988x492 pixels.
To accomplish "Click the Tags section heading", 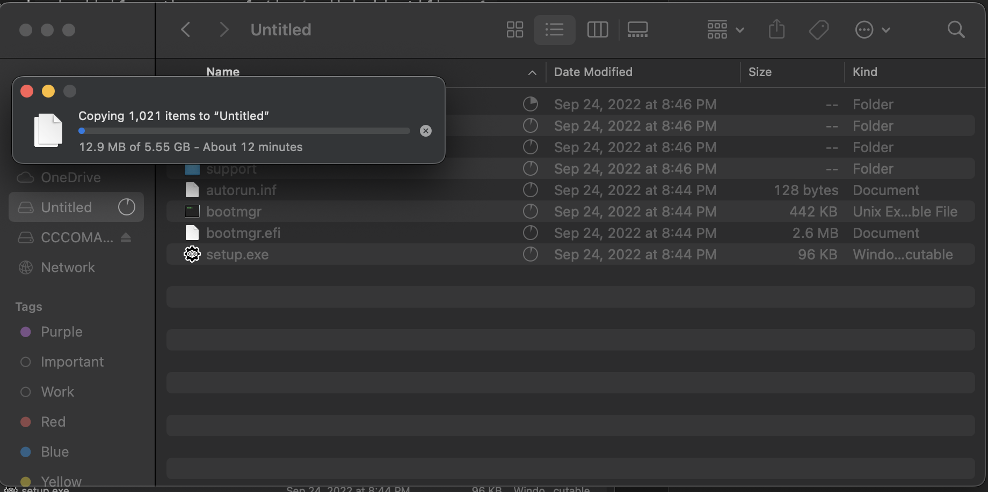I will pyautogui.click(x=28, y=307).
